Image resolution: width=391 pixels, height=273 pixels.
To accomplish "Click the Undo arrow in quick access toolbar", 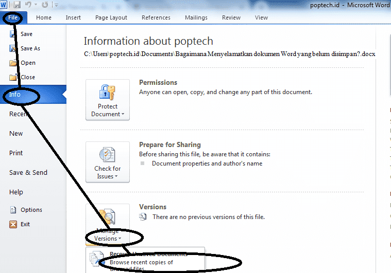I will pos(28,5).
